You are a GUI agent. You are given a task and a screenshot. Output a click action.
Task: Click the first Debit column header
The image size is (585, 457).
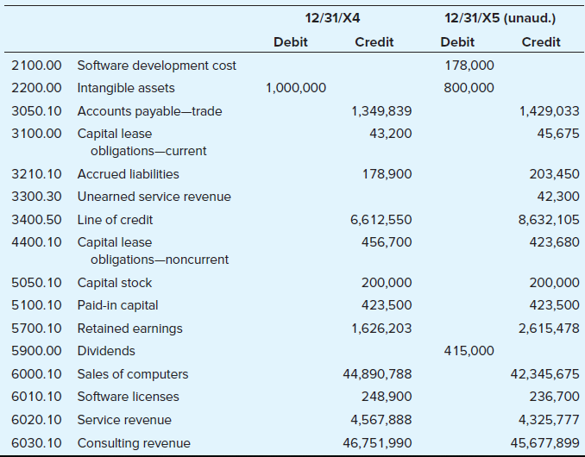click(291, 41)
